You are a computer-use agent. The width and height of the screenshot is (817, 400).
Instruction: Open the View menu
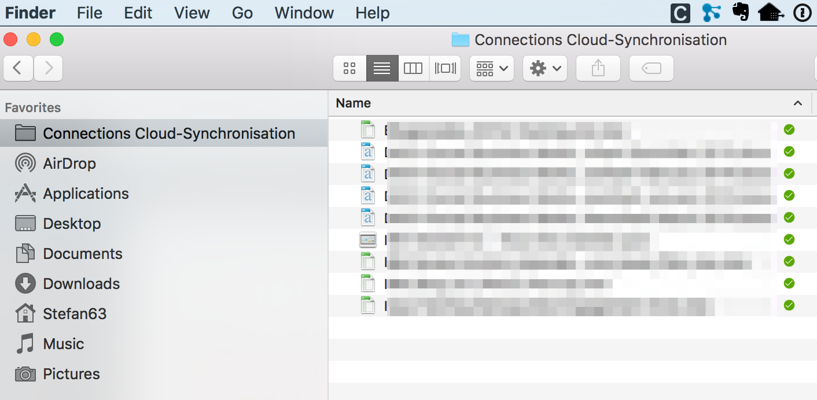click(x=192, y=13)
